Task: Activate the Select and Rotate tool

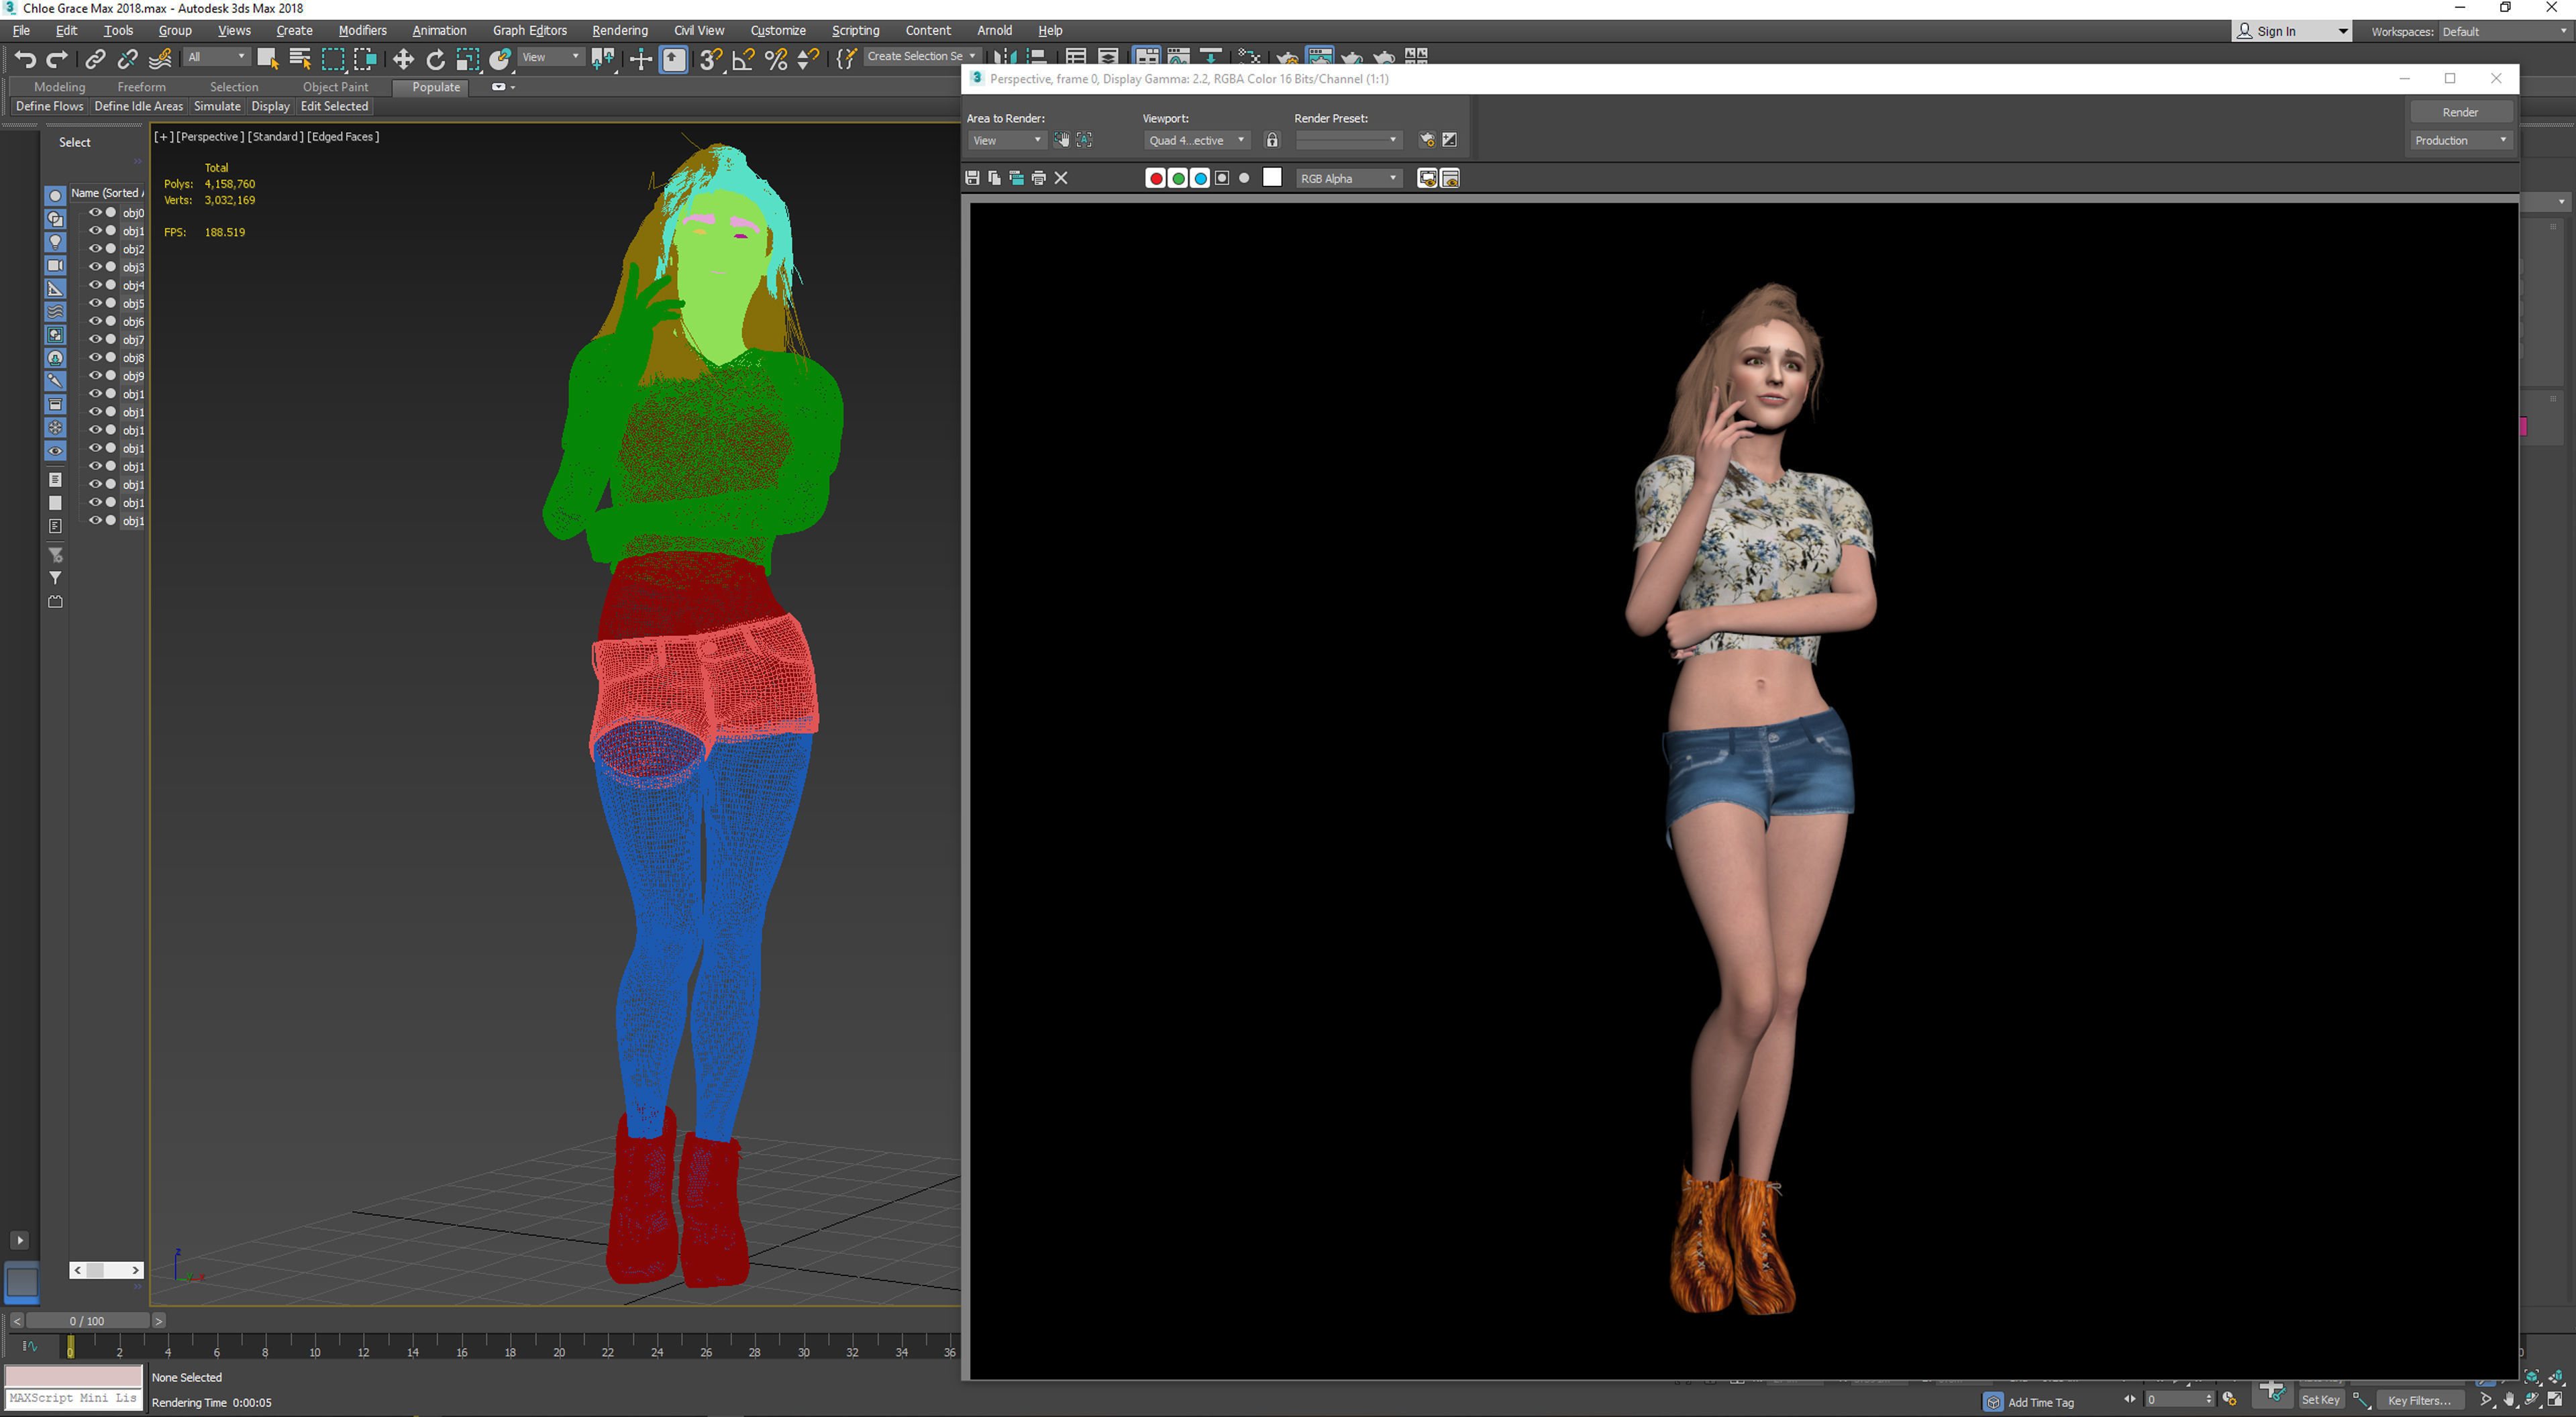Action: point(436,59)
